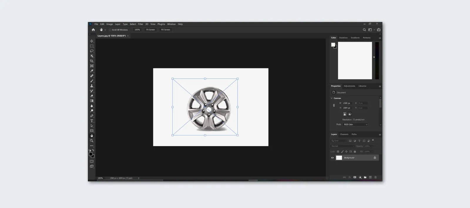Image resolution: width=470 pixels, height=208 pixels.
Task: Click the add layer mask icon
Action: click(355, 177)
